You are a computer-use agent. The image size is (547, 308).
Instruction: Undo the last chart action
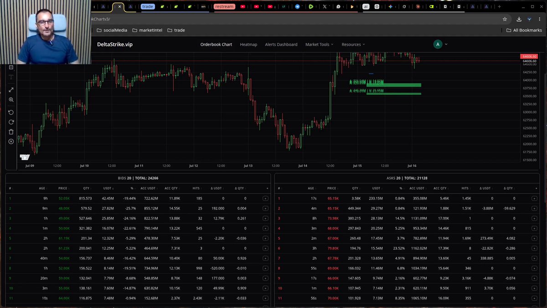[x=11, y=112]
